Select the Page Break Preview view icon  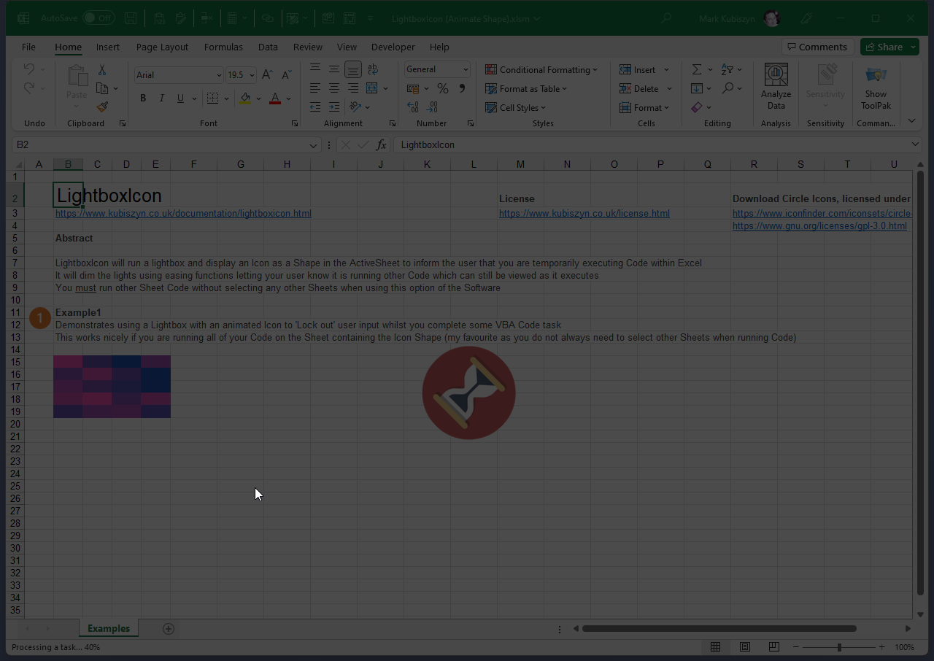(773, 647)
